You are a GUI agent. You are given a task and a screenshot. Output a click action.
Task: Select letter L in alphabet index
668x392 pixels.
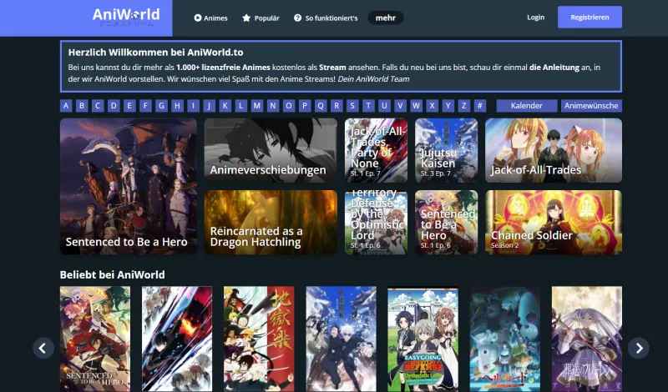(x=240, y=106)
